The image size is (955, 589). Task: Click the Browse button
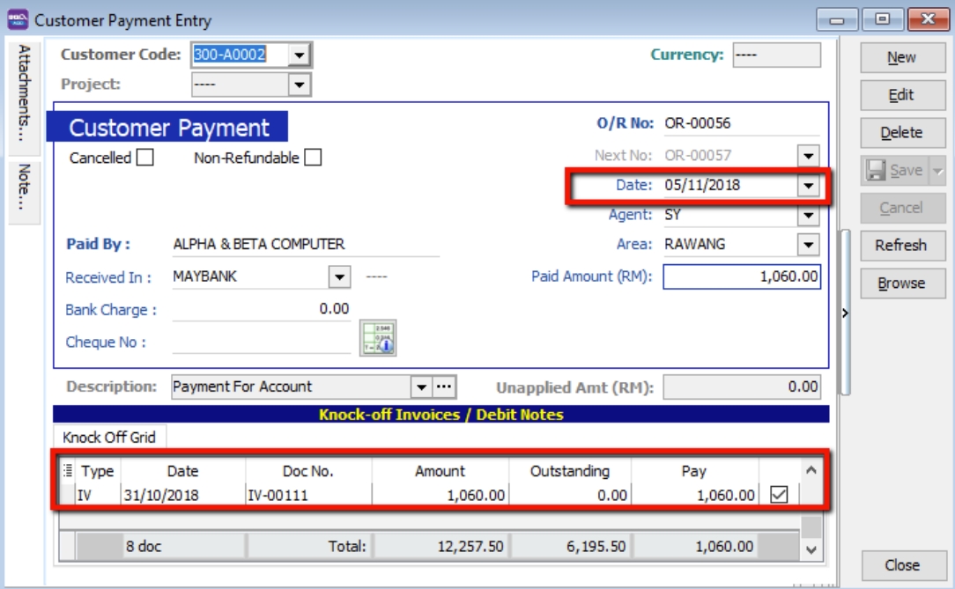tap(901, 283)
